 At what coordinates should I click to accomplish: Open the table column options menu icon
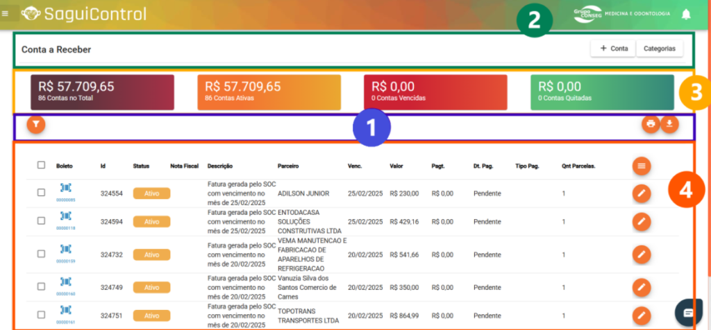coord(642,166)
